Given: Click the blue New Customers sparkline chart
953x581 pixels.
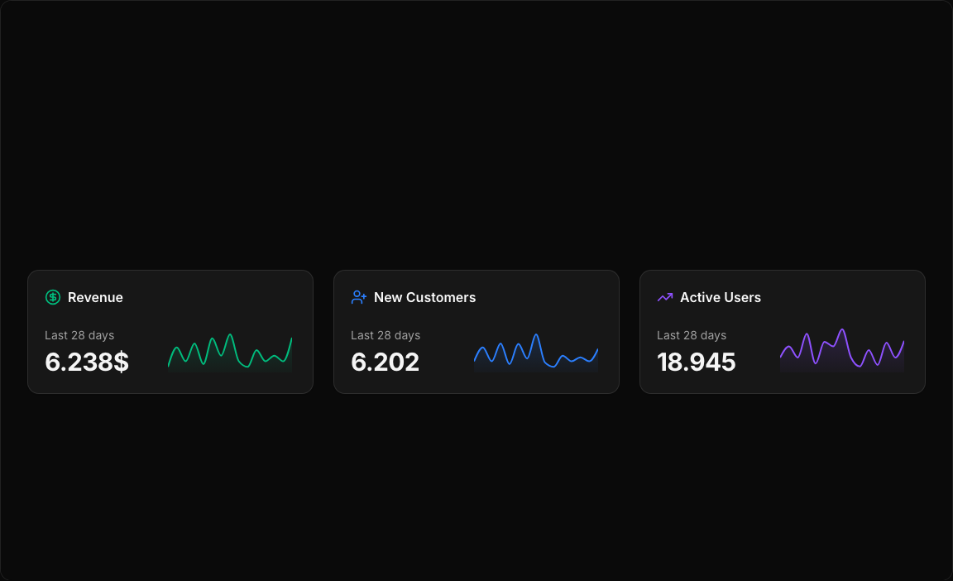Looking at the screenshot, I should 536,353.
